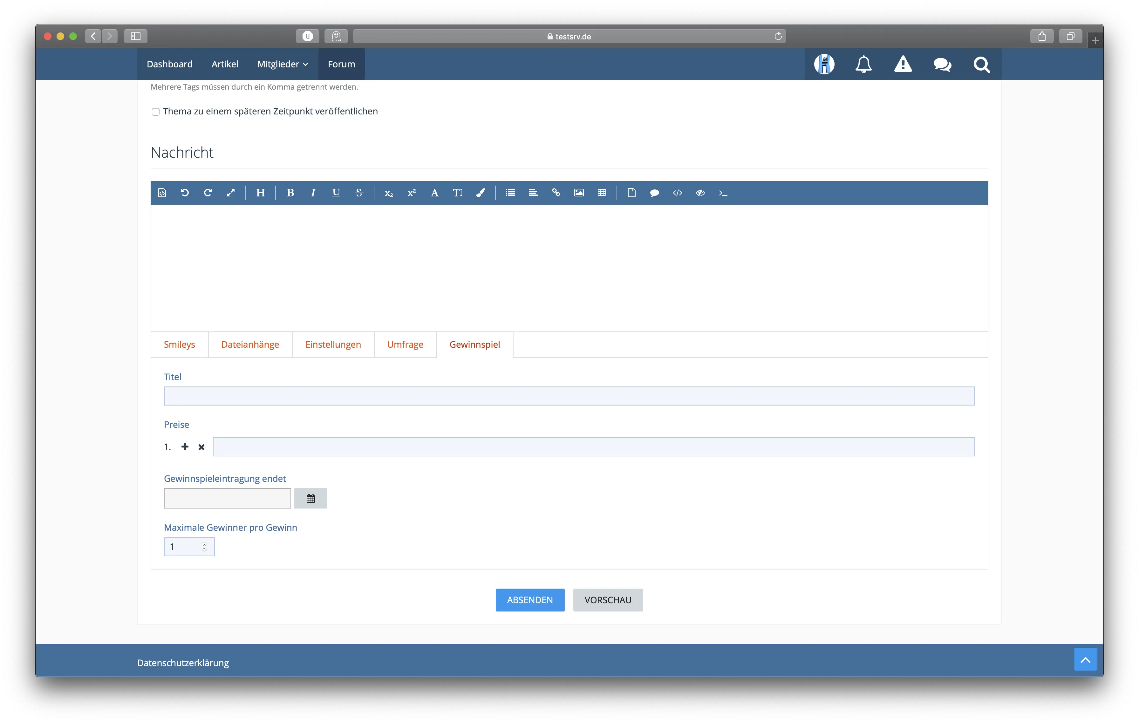The height and width of the screenshot is (724, 1139).
Task: Click the Vorschau button
Action: coord(607,600)
